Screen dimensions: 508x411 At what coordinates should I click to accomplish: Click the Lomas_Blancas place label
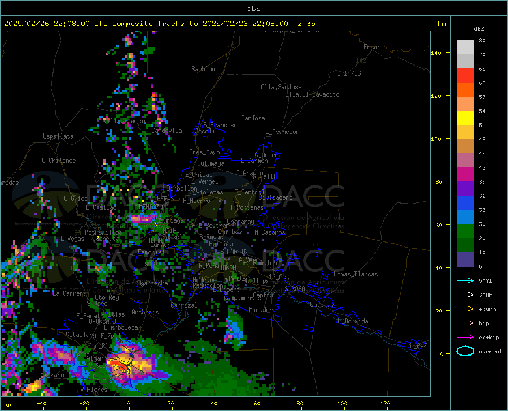(356, 274)
